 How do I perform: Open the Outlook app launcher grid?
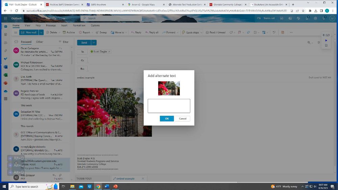pyautogui.click(x=6, y=19)
